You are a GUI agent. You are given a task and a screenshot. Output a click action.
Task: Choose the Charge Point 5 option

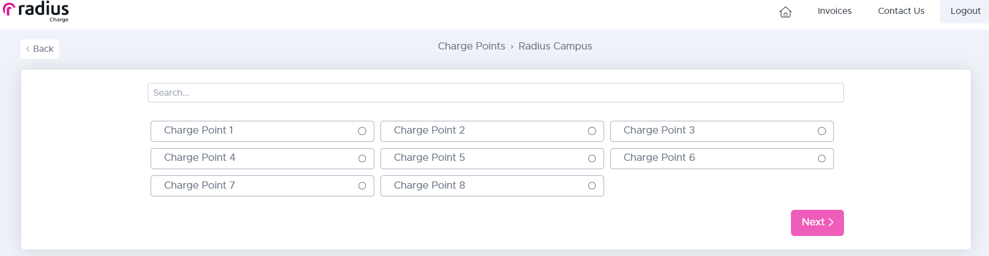click(x=592, y=159)
